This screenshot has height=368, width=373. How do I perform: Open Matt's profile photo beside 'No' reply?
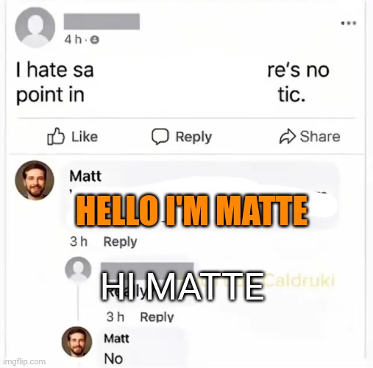77,342
